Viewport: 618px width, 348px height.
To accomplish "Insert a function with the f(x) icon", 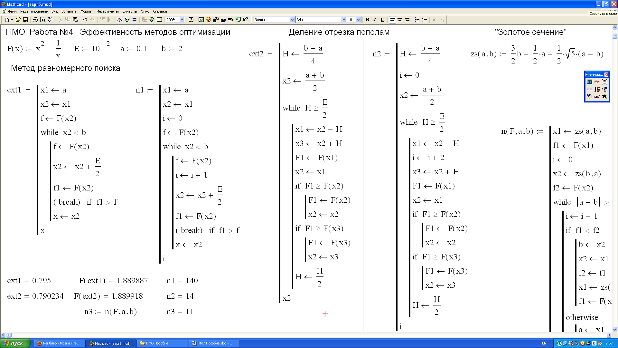I will [120, 20].
